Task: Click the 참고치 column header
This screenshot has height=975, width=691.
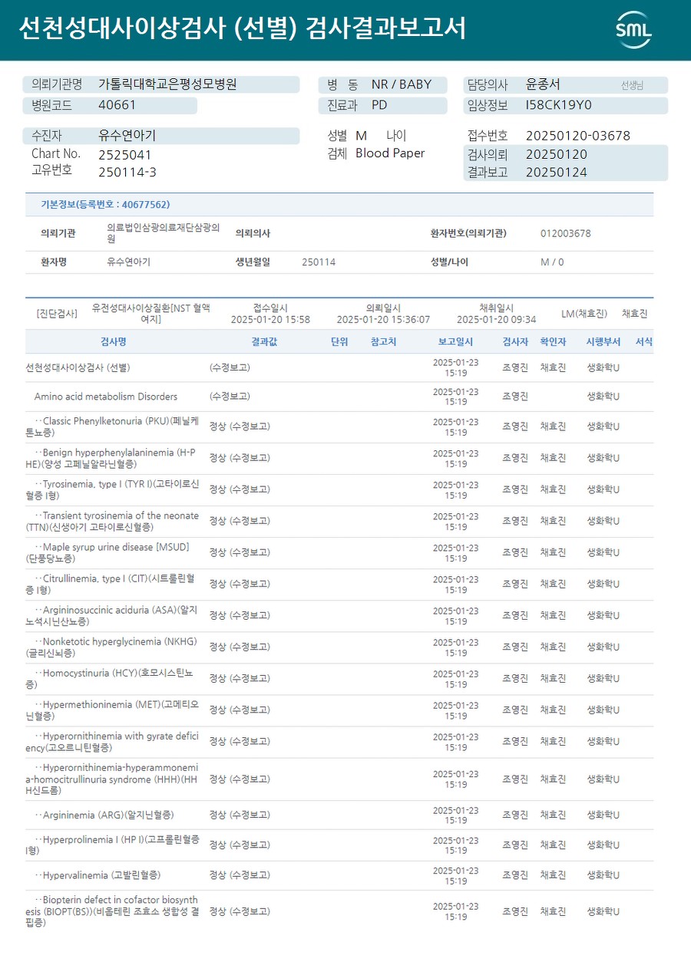Action: click(383, 341)
